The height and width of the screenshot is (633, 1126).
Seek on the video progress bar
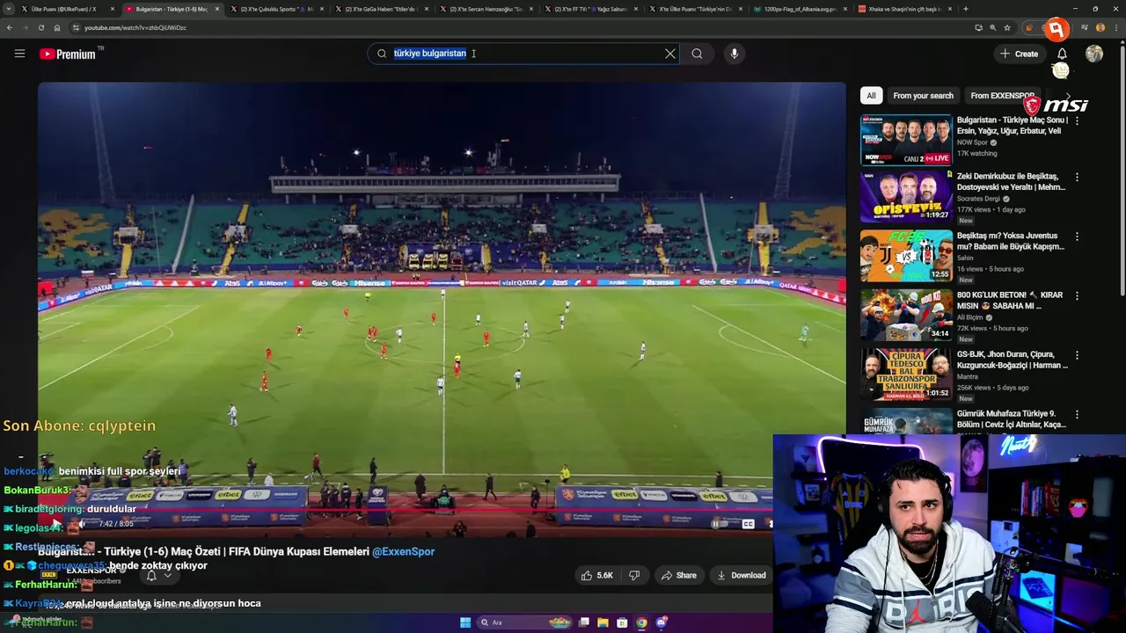pyautogui.click(x=405, y=510)
